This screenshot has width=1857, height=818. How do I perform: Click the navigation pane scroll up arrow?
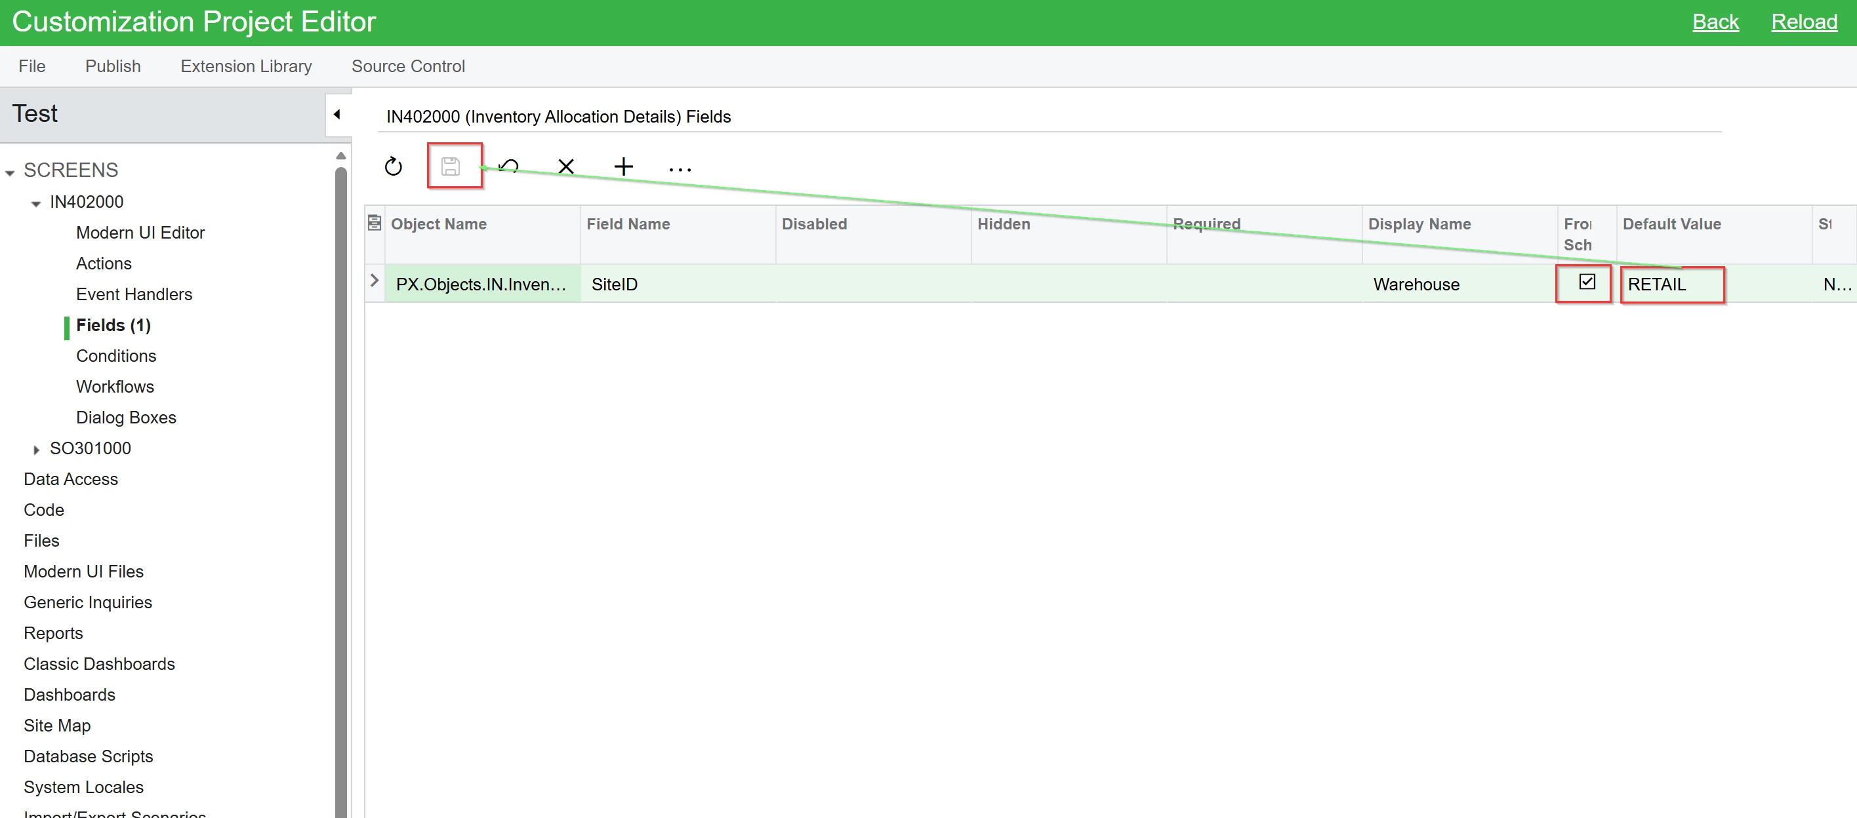click(341, 155)
